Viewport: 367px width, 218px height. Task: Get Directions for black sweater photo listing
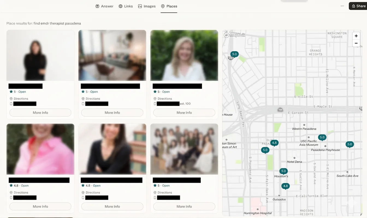click(x=19, y=98)
